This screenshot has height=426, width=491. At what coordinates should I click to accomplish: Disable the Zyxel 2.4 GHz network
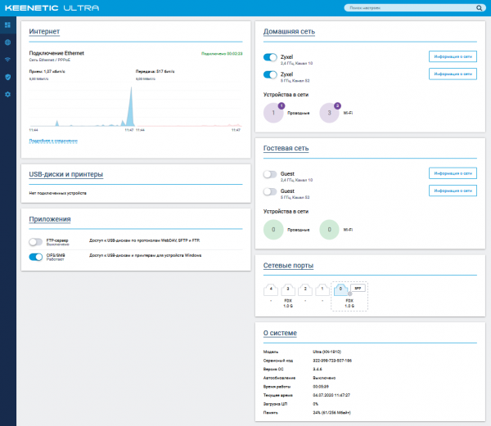pos(271,57)
